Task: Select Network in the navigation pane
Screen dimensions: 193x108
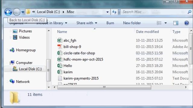Action: [x=23, y=82]
